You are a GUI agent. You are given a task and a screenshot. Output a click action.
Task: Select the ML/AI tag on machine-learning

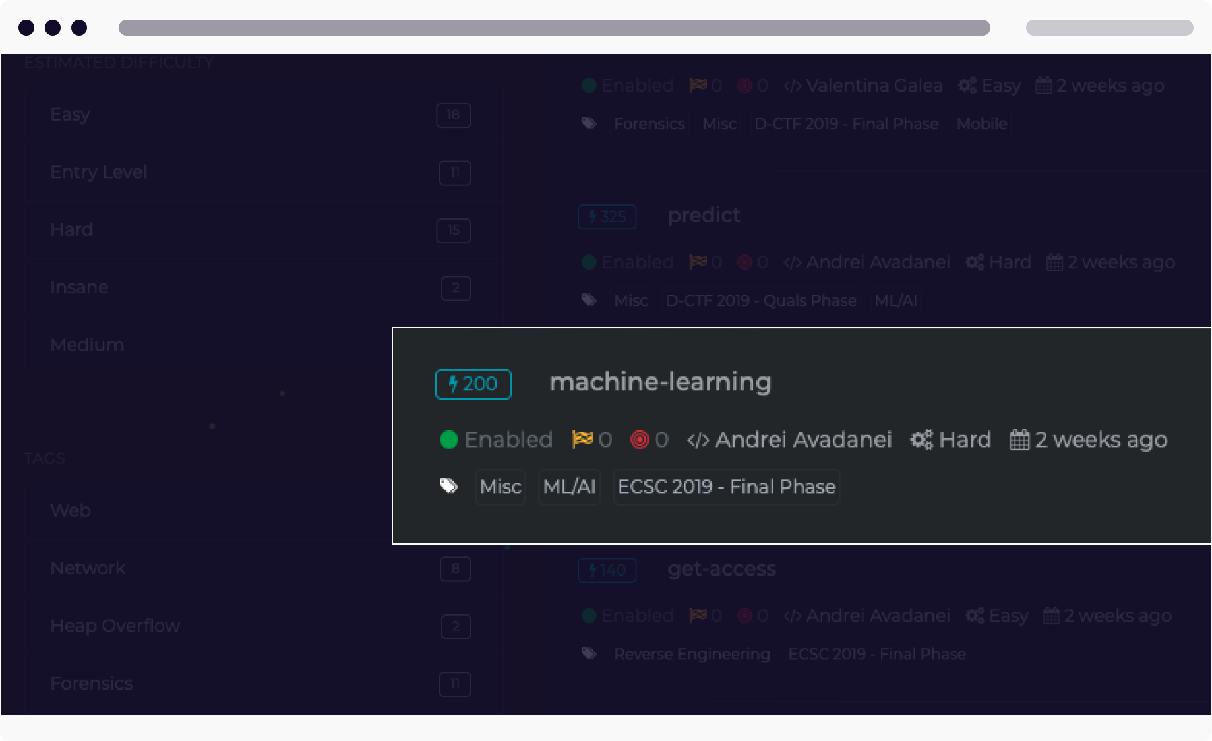point(569,487)
